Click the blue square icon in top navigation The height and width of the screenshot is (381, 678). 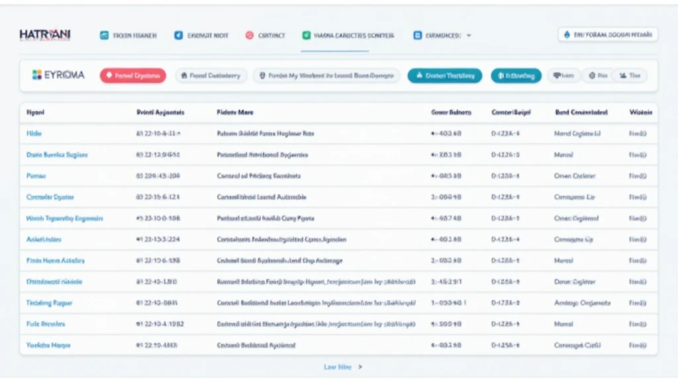point(178,35)
